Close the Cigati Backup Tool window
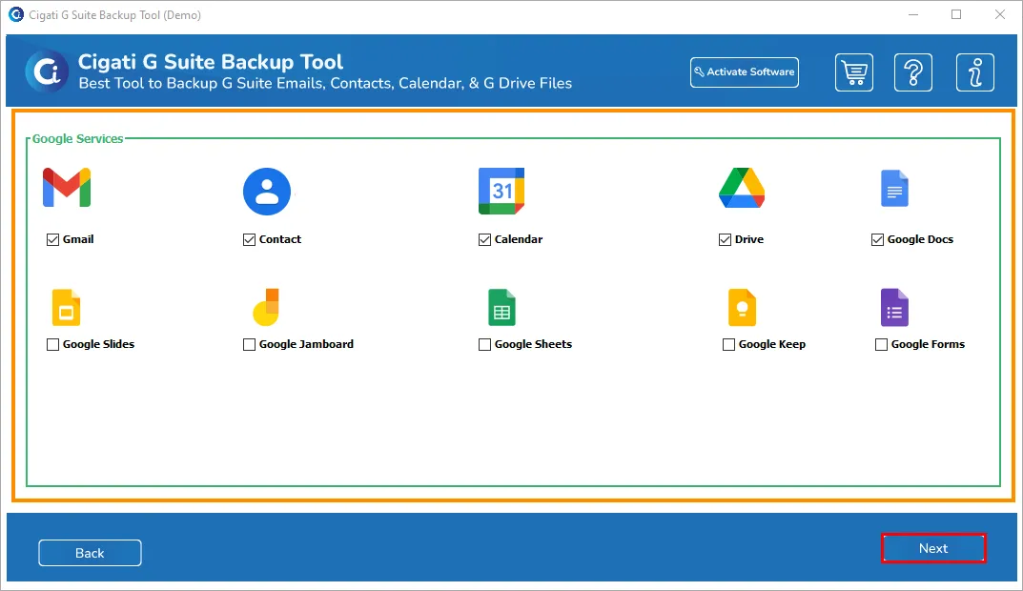The image size is (1023, 591). pyautogui.click(x=999, y=14)
